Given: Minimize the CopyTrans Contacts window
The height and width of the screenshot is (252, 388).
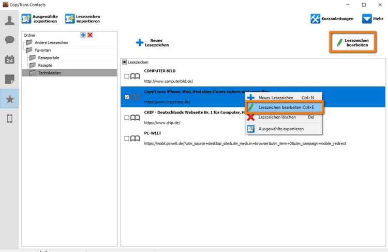Looking at the screenshot, I should 348,5.
